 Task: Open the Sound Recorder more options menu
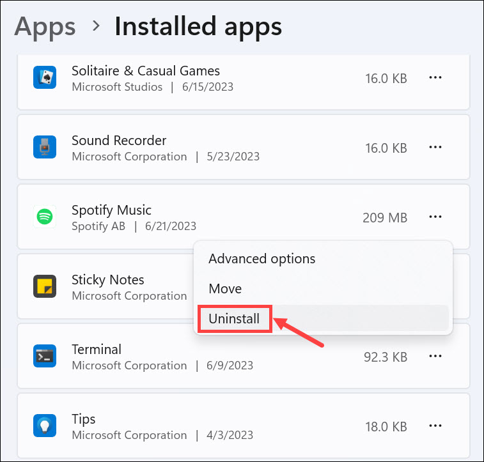coord(435,148)
